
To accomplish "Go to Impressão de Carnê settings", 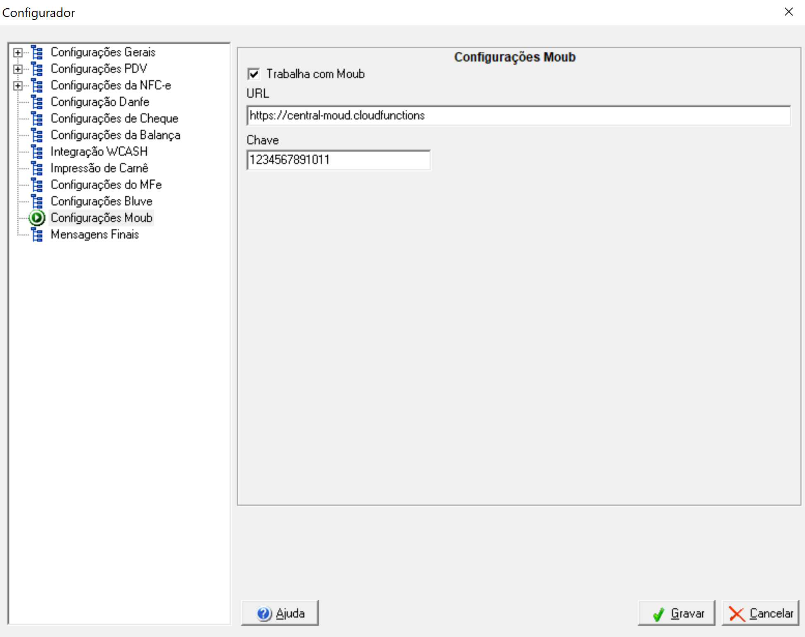I will [99, 168].
